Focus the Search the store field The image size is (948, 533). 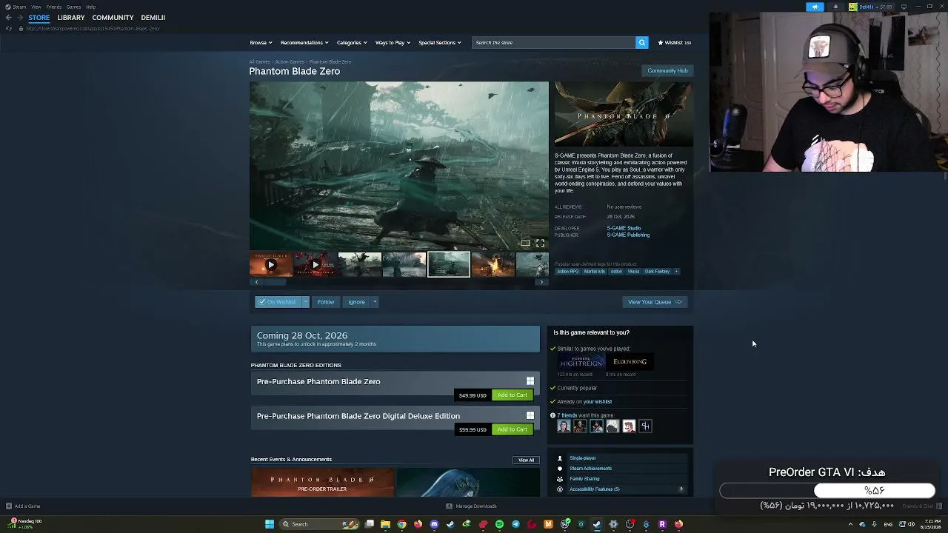(x=553, y=42)
